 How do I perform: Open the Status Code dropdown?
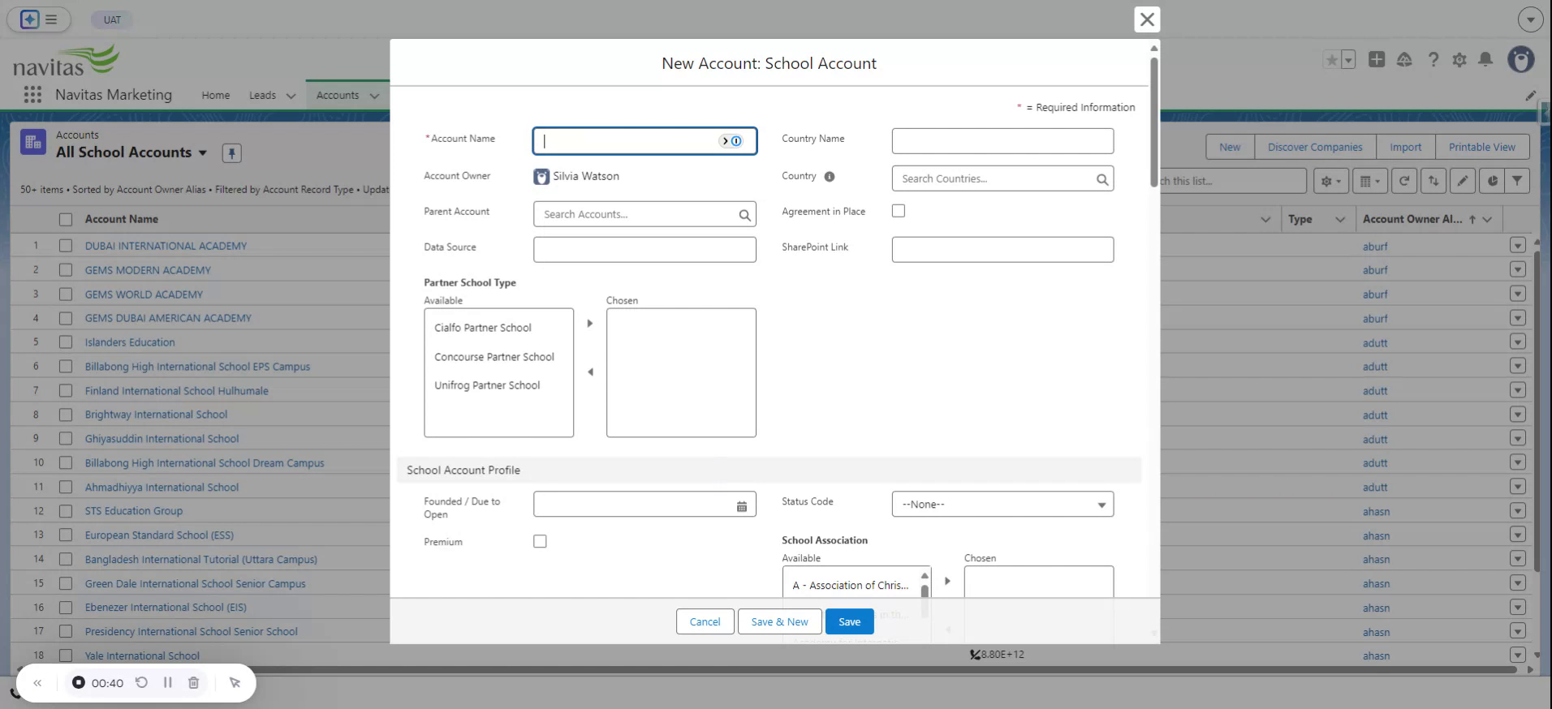(x=1002, y=504)
